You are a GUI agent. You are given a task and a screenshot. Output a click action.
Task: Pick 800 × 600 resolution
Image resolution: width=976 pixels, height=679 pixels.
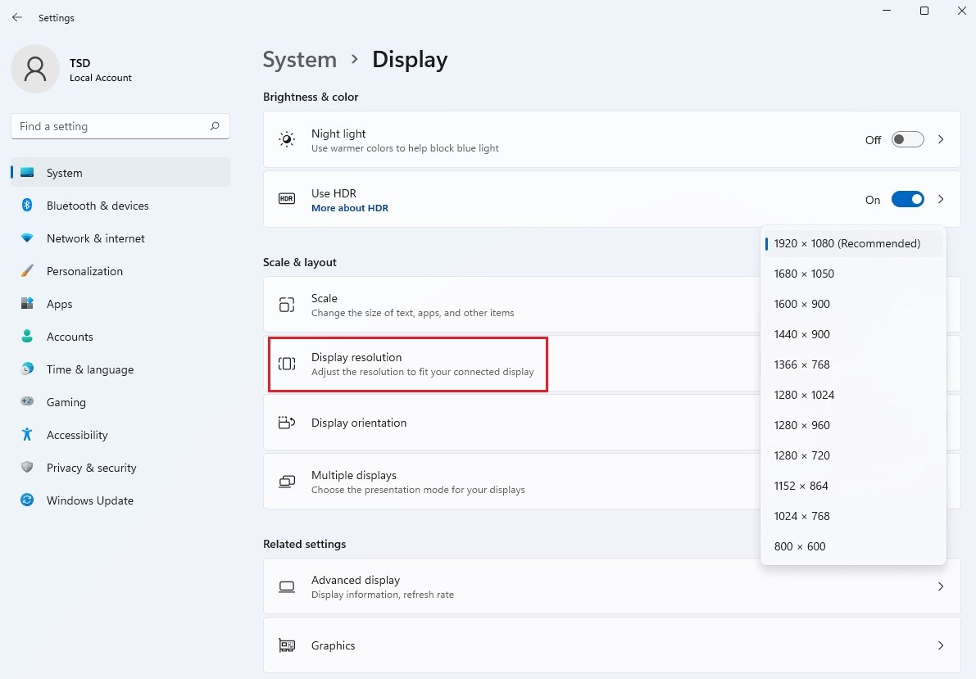800,546
